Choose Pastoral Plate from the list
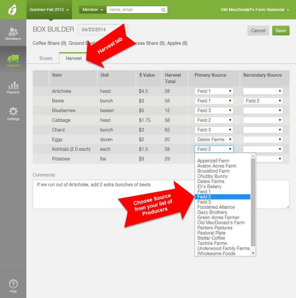 click(223, 233)
